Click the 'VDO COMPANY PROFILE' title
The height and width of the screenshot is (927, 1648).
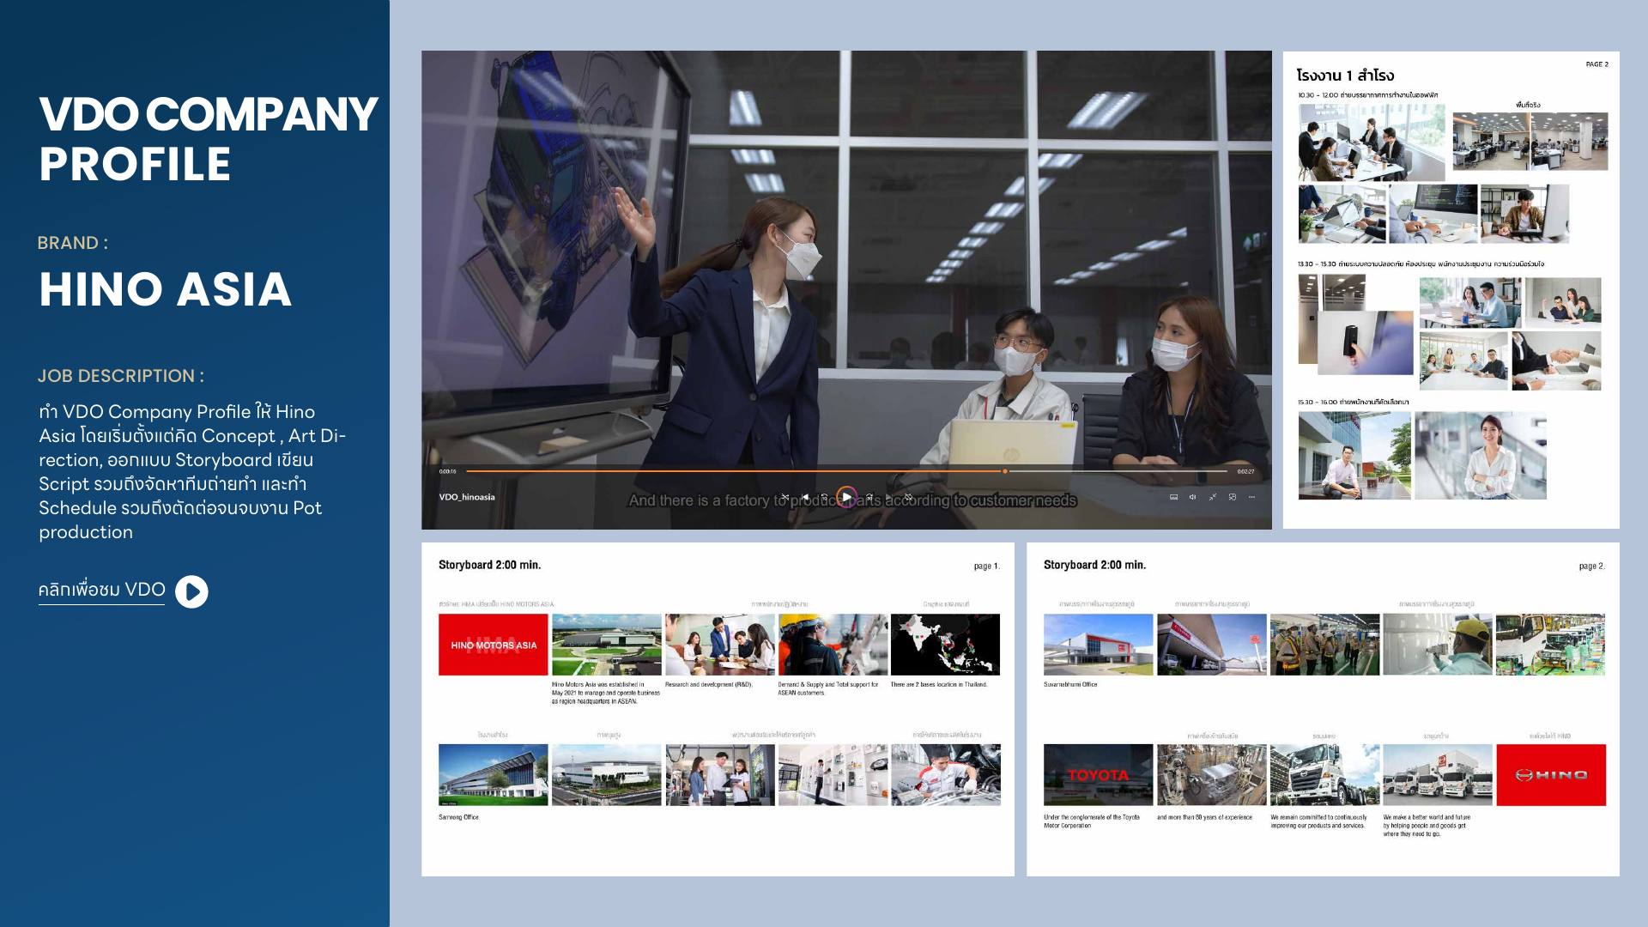pyautogui.click(x=208, y=139)
